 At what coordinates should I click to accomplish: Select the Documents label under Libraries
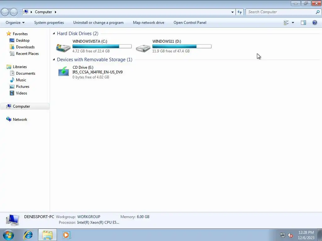point(25,73)
